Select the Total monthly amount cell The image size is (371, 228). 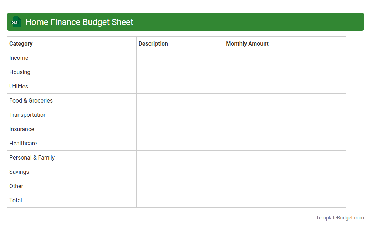285,200
